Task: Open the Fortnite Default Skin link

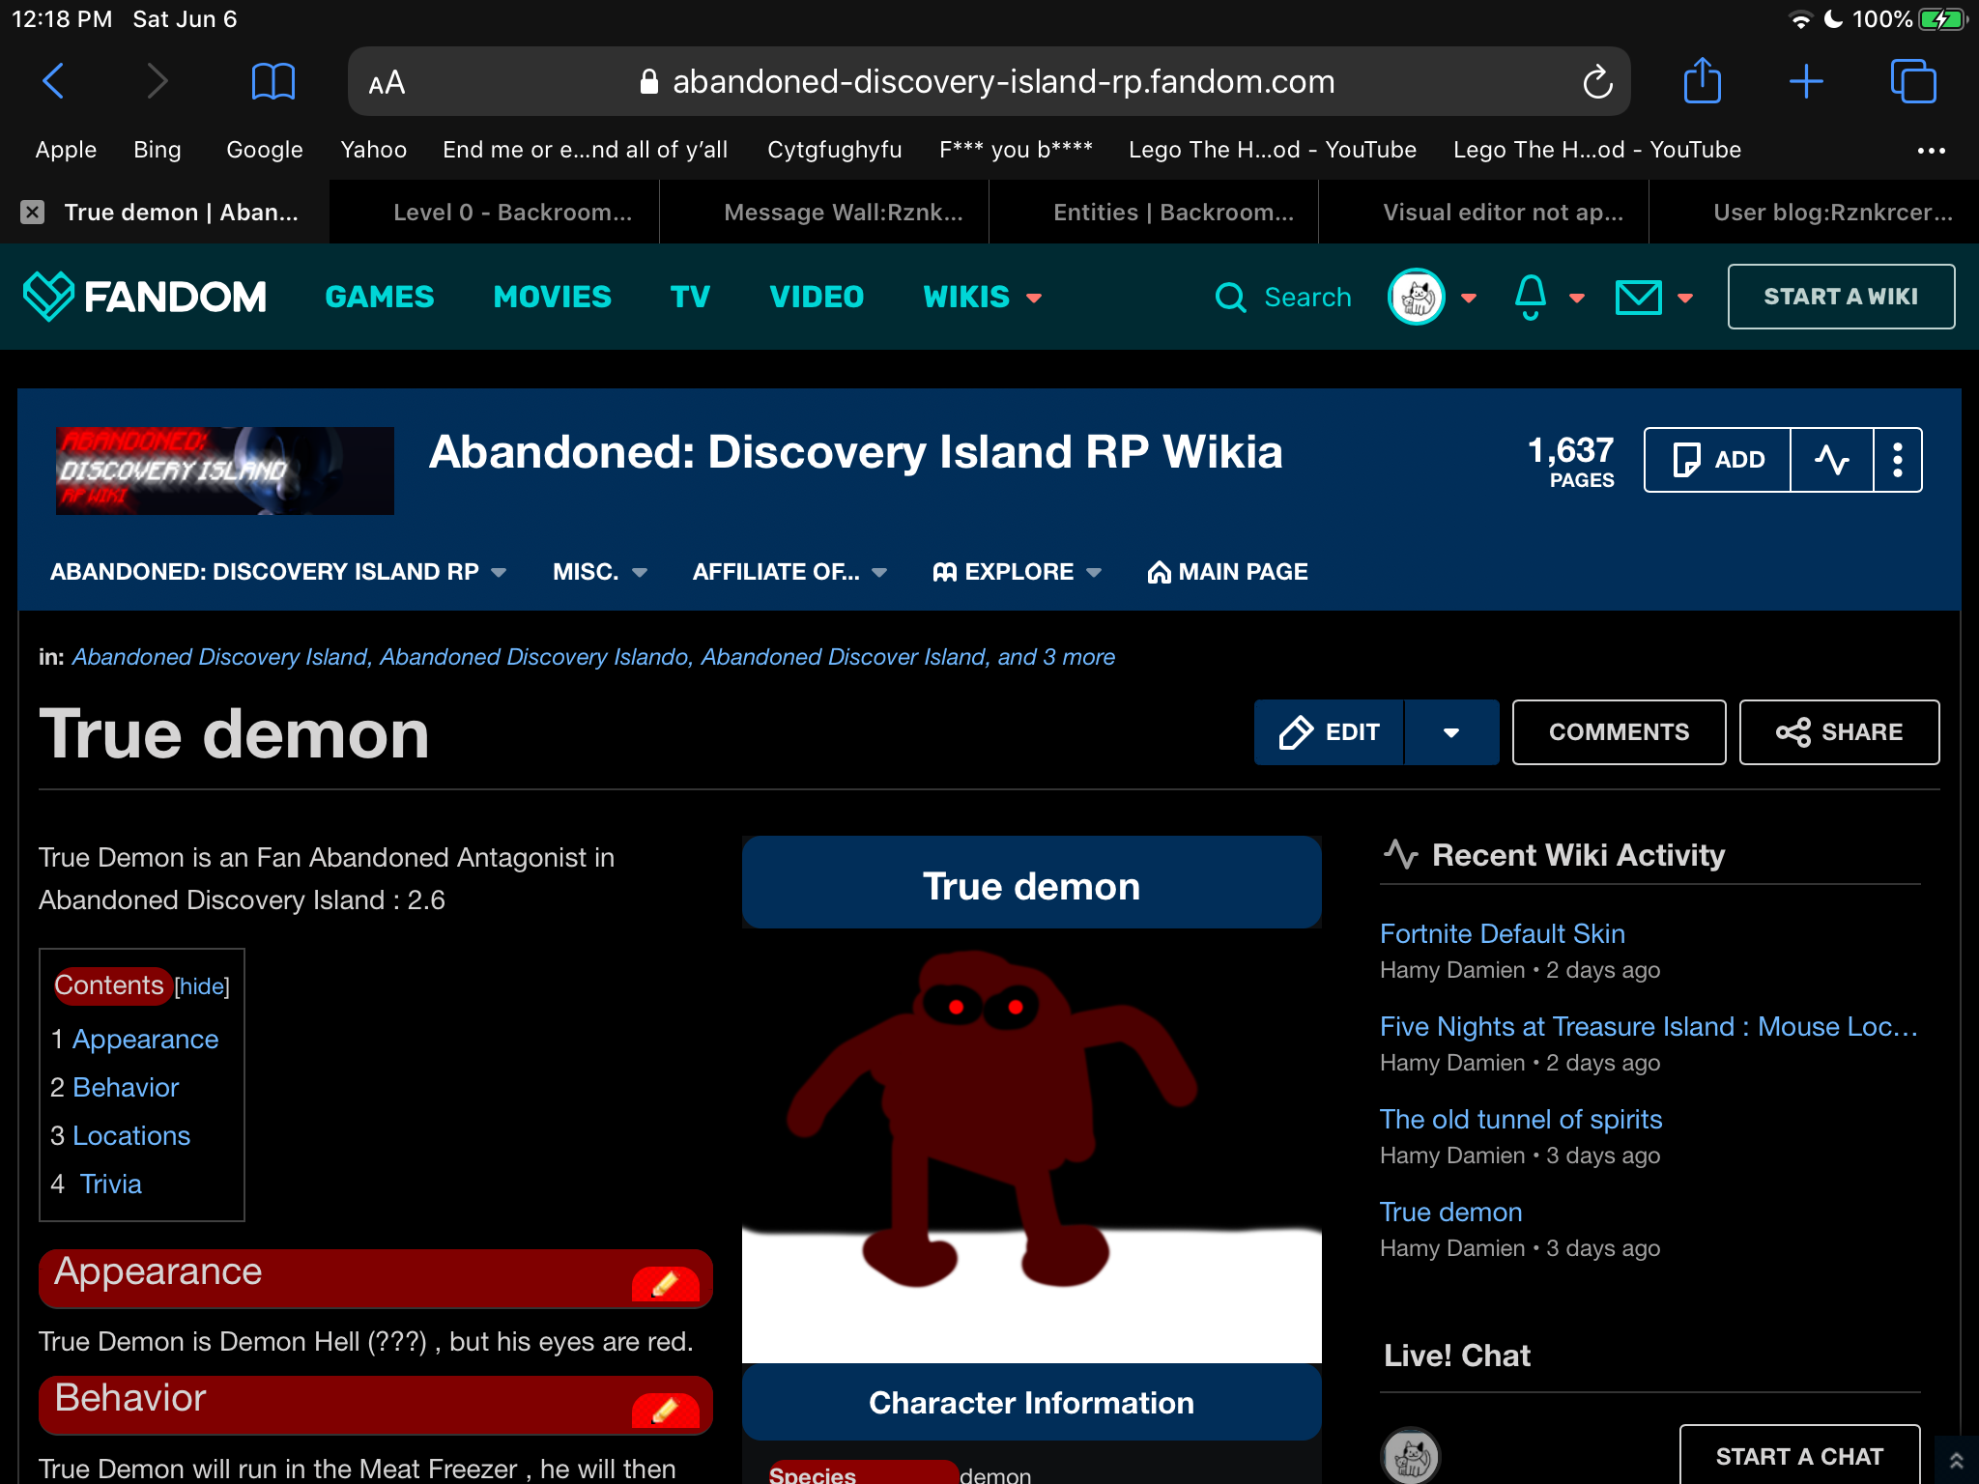Action: 1502,933
